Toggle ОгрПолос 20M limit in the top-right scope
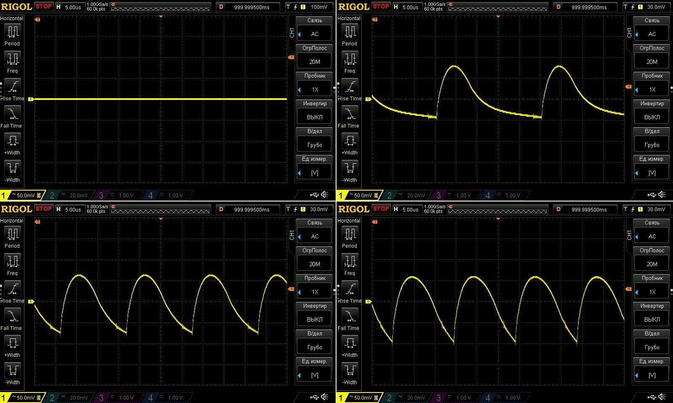 (x=652, y=57)
